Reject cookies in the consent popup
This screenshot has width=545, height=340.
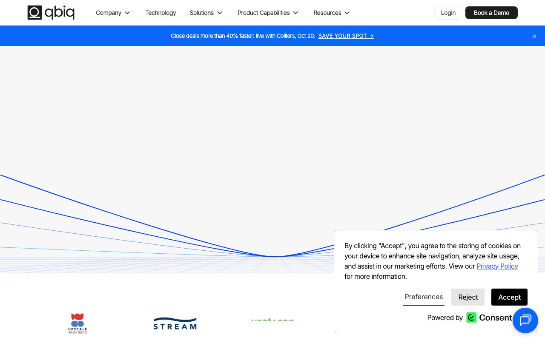click(468, 297)
